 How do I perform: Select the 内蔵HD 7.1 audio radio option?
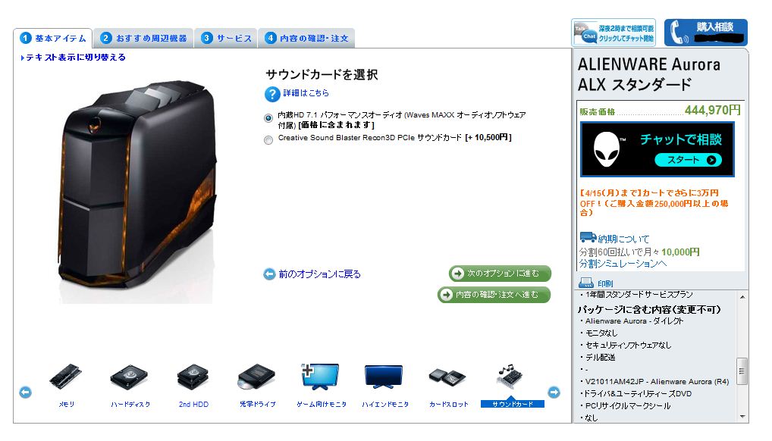(268, 118)
